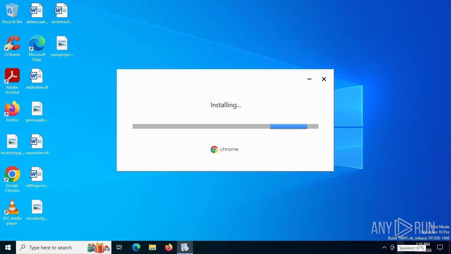Switch to the Chrome installer taskbar item

[x=185, y=247]
